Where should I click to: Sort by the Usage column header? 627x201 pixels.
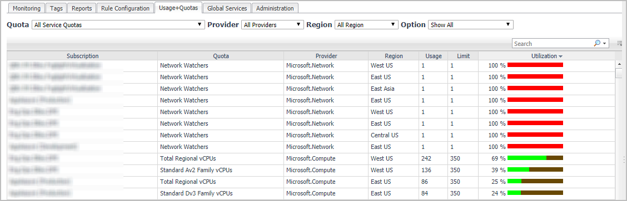pos(434,56)
